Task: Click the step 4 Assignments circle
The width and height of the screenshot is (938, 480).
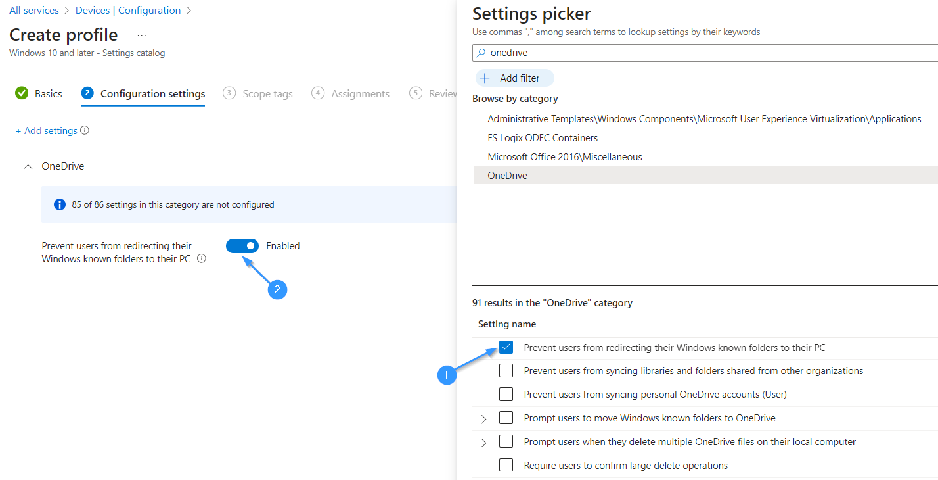Action: tap(318, 93)
